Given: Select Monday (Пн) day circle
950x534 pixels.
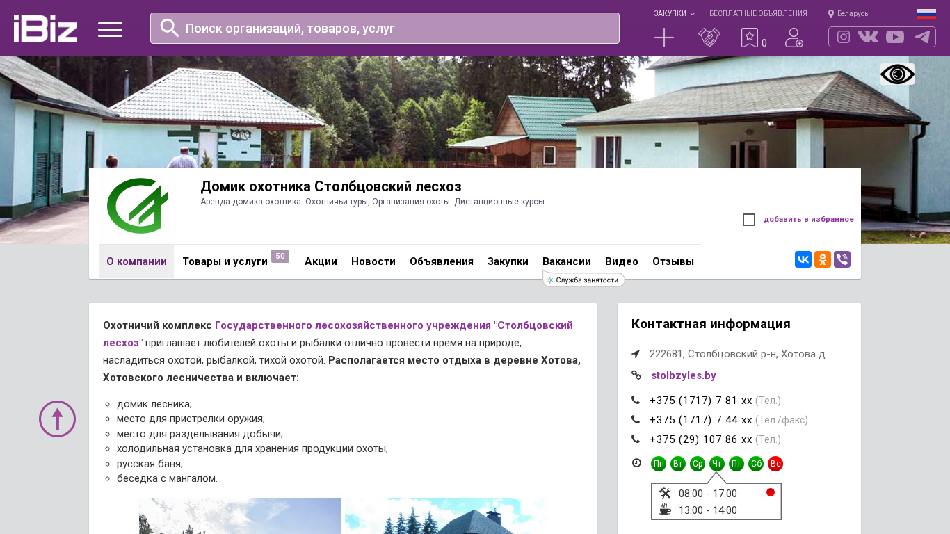Looking at the screenshot, I should click(x=659, y=464).
